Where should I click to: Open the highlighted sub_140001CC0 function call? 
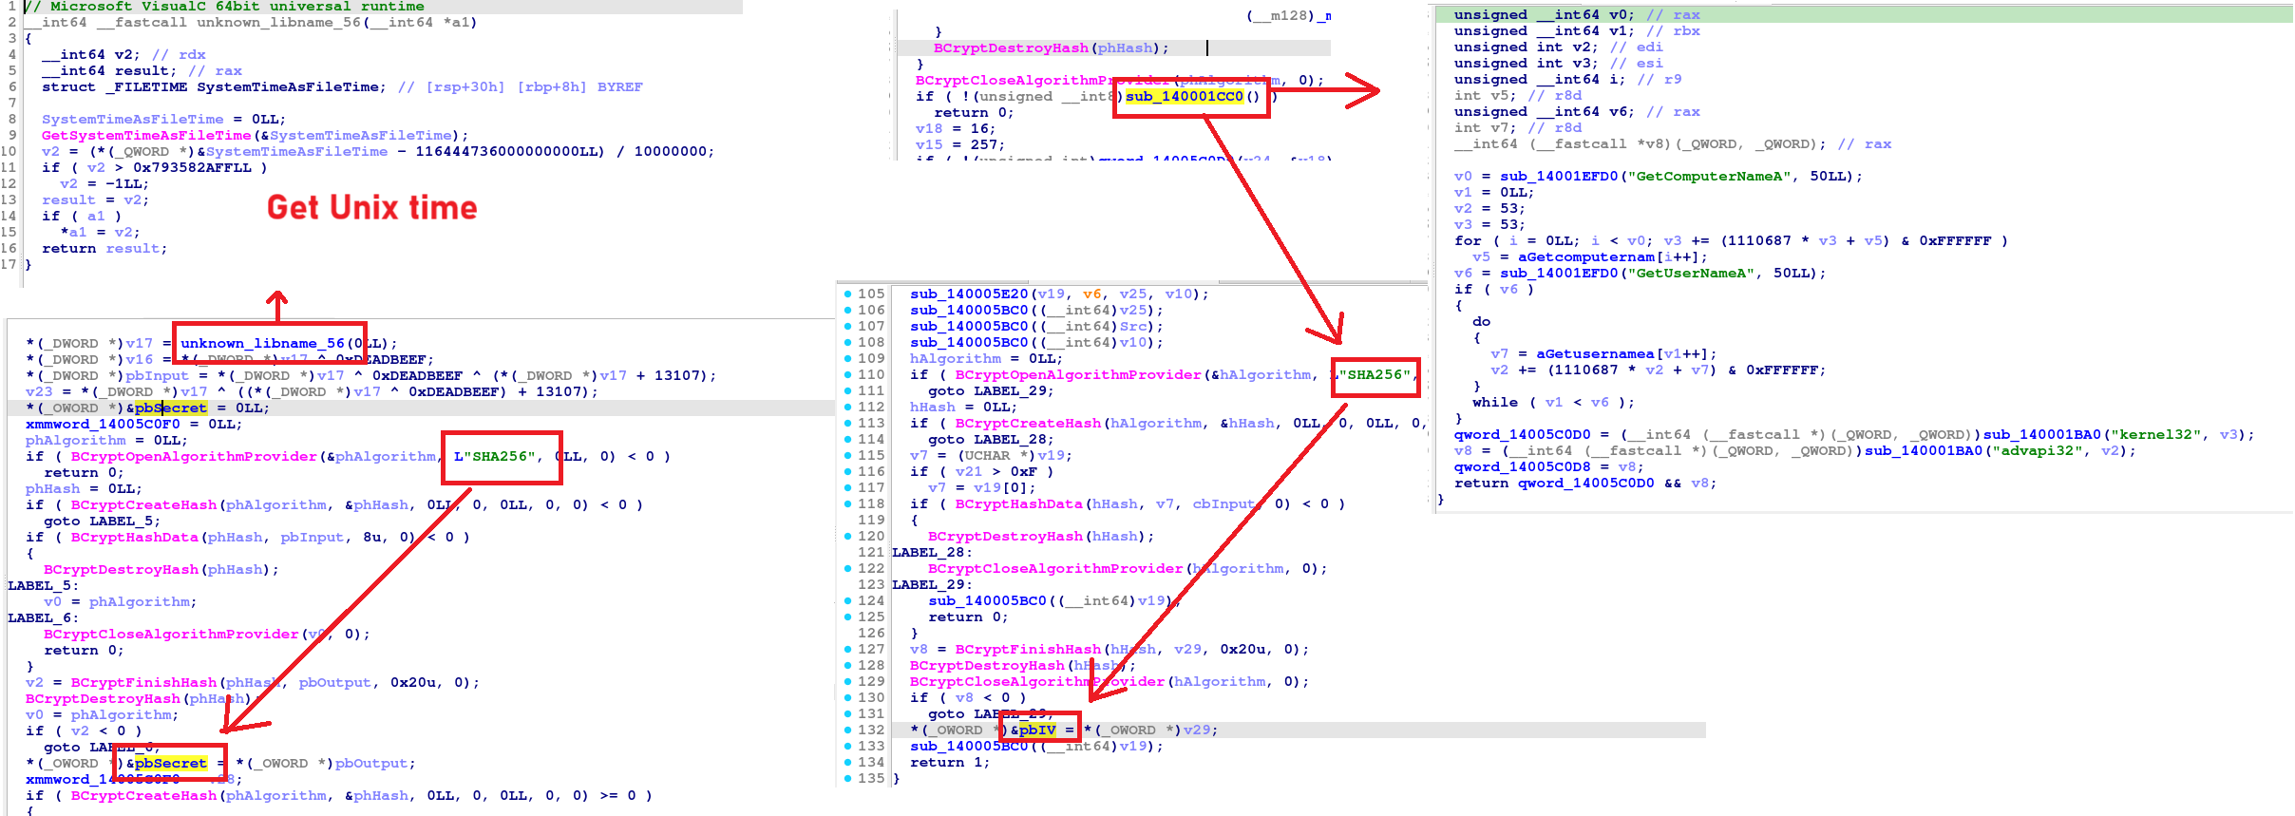1184,97
